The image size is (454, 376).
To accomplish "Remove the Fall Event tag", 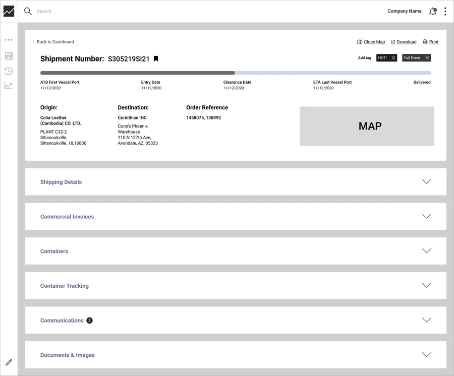I will click(x=427, y=58).
